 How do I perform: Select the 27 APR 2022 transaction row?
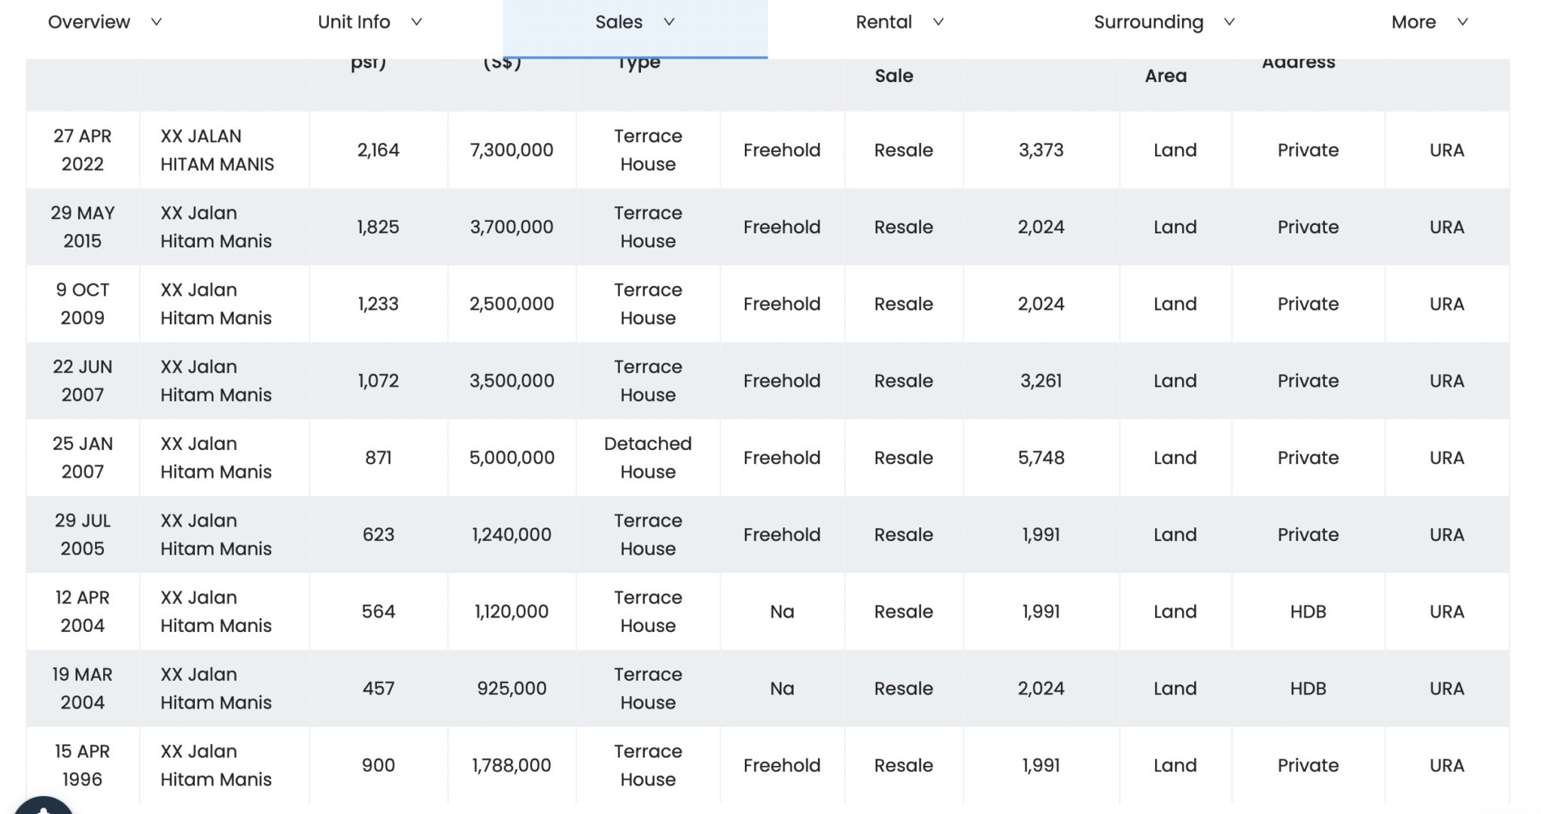pyautogui.click(x=82, y=150)
